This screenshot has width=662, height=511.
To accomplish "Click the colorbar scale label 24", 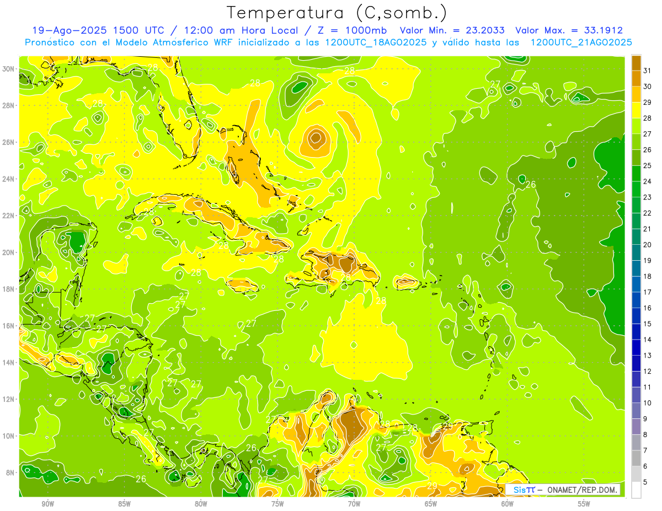I will 647,181.
